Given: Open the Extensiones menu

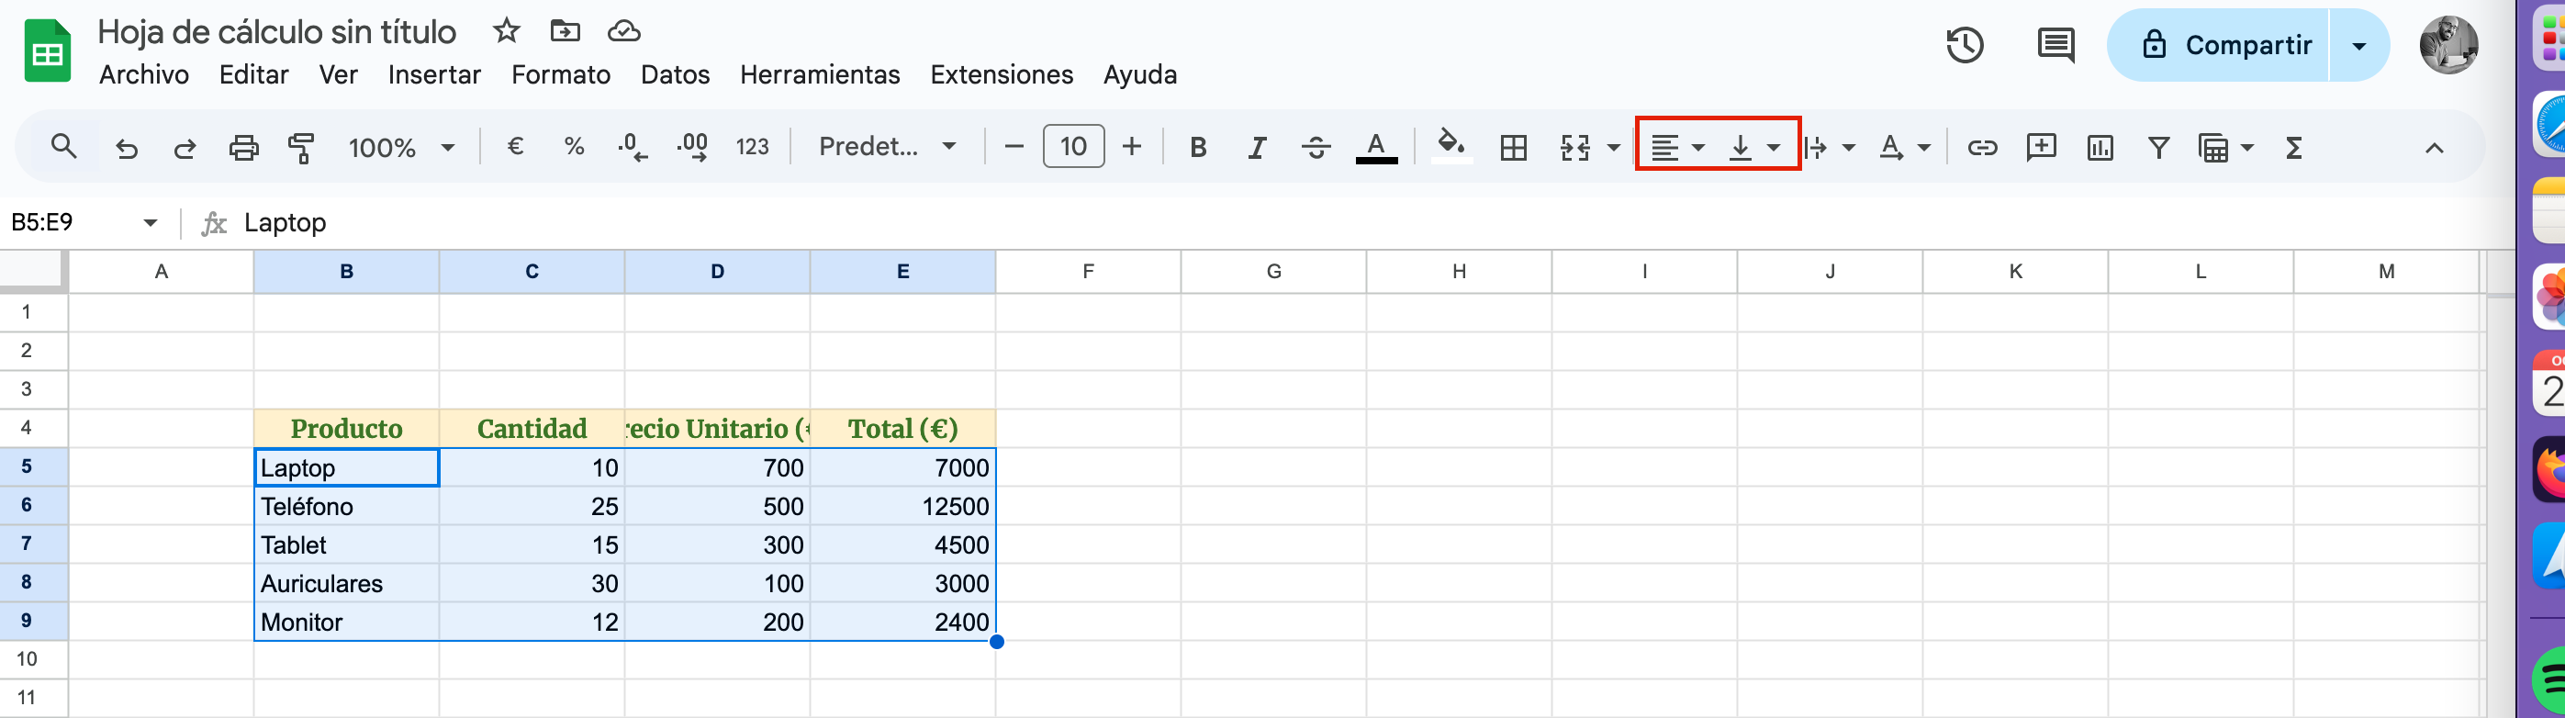Looking at the screenshot, I should click(x=1002, y=74).
